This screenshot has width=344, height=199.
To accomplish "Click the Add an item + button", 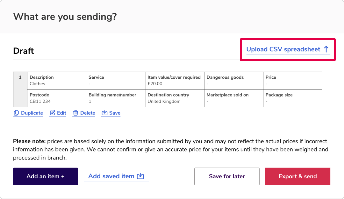I will click(46, 176).
